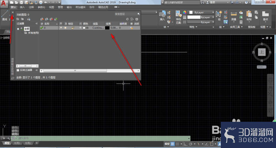The image size is (276, 148).
Task: Click the Group (组) tool
Action: pyautogui.click(x=219, y=16)
